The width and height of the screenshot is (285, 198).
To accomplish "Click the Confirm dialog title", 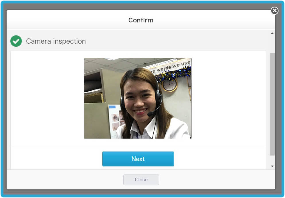I will pyautogui.click(x=141, y=20).
